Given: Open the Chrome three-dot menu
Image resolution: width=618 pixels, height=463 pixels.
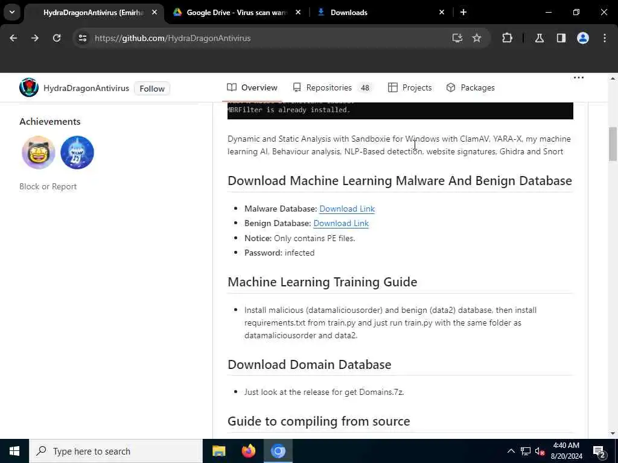Looking at the screenshot, I should (605, 38).
